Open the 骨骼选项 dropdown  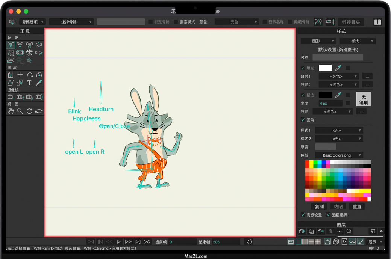[x=32, y=22]
